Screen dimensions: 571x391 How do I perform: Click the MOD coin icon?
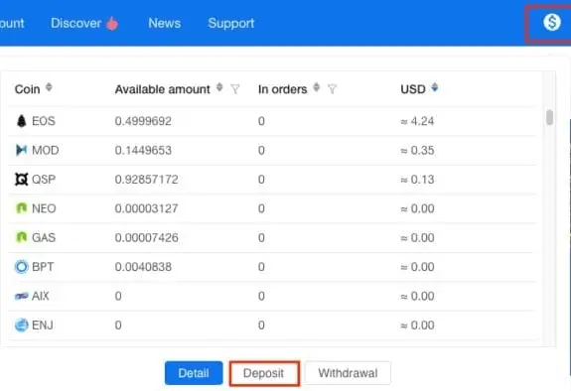[22, 150]
